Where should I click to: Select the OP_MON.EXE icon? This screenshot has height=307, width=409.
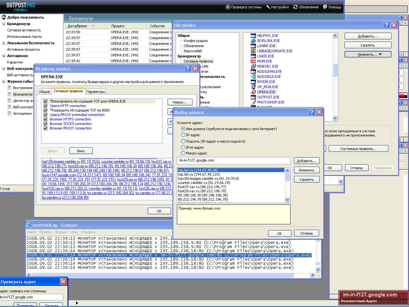[253, 87]
